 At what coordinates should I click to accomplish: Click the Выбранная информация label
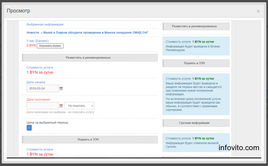click(x=45, y=24)
